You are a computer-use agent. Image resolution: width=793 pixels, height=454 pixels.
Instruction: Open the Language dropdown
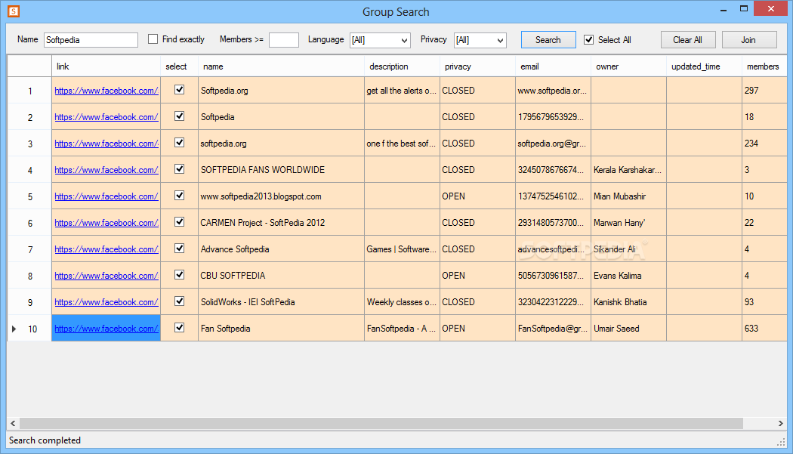tap(380, 40)
